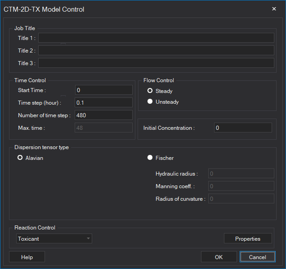Click the Cancel button

pos(258,257)
